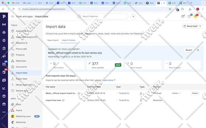Image resolution: width=206 pixels, height=128 pixels.
Task: Open Mailchimp sync app
Action: 23,116
